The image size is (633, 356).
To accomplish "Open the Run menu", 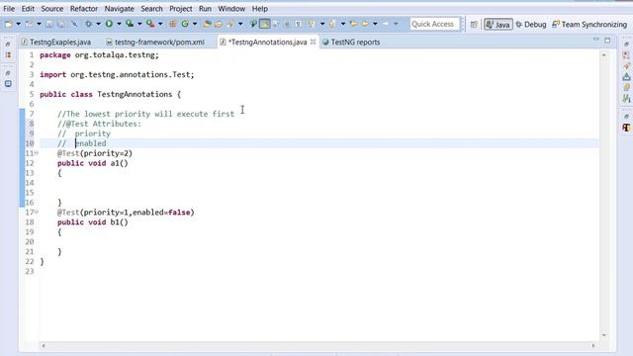I will coord(205,9).
